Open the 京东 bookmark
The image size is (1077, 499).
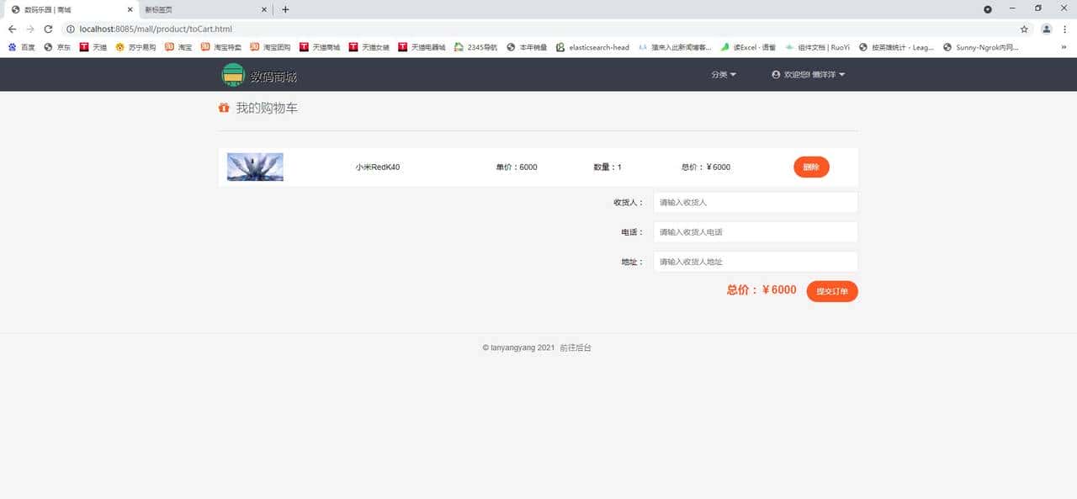click(x=57, y=47)
